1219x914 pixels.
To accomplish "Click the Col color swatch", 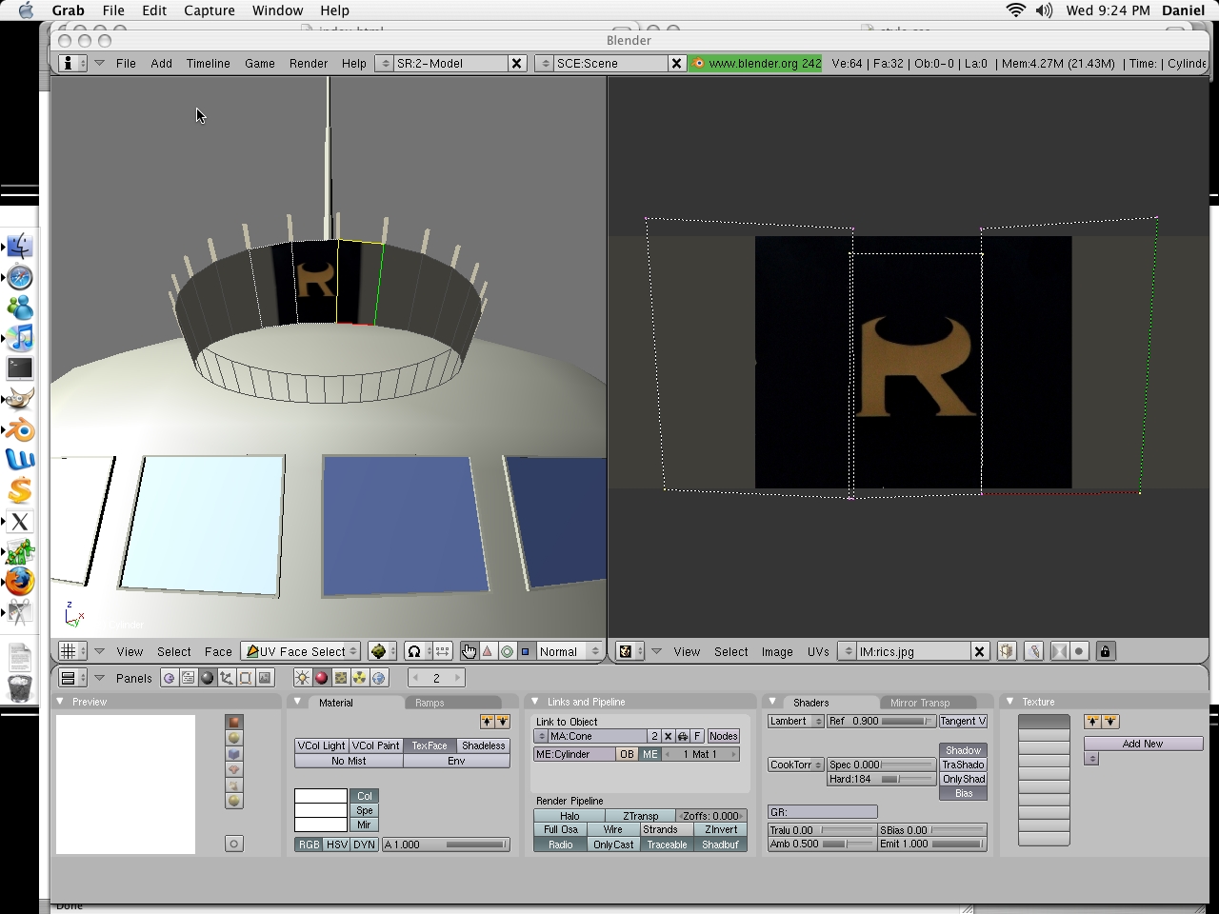I will tap(321, 796).
